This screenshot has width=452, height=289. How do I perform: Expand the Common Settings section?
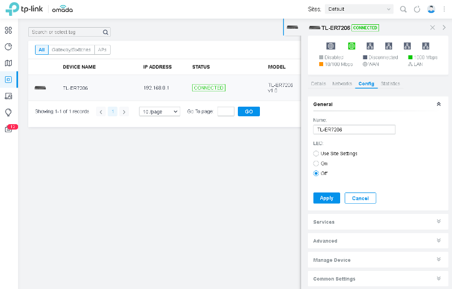tap(378, 279)
